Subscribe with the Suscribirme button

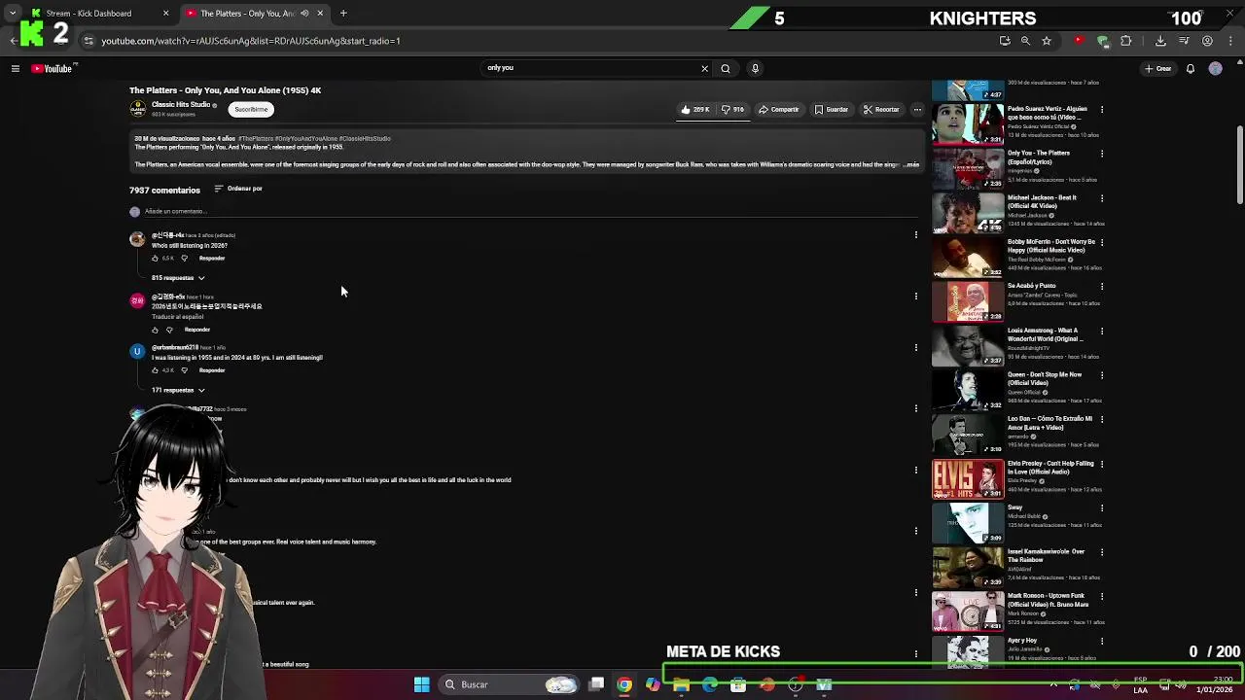point(251,109)
